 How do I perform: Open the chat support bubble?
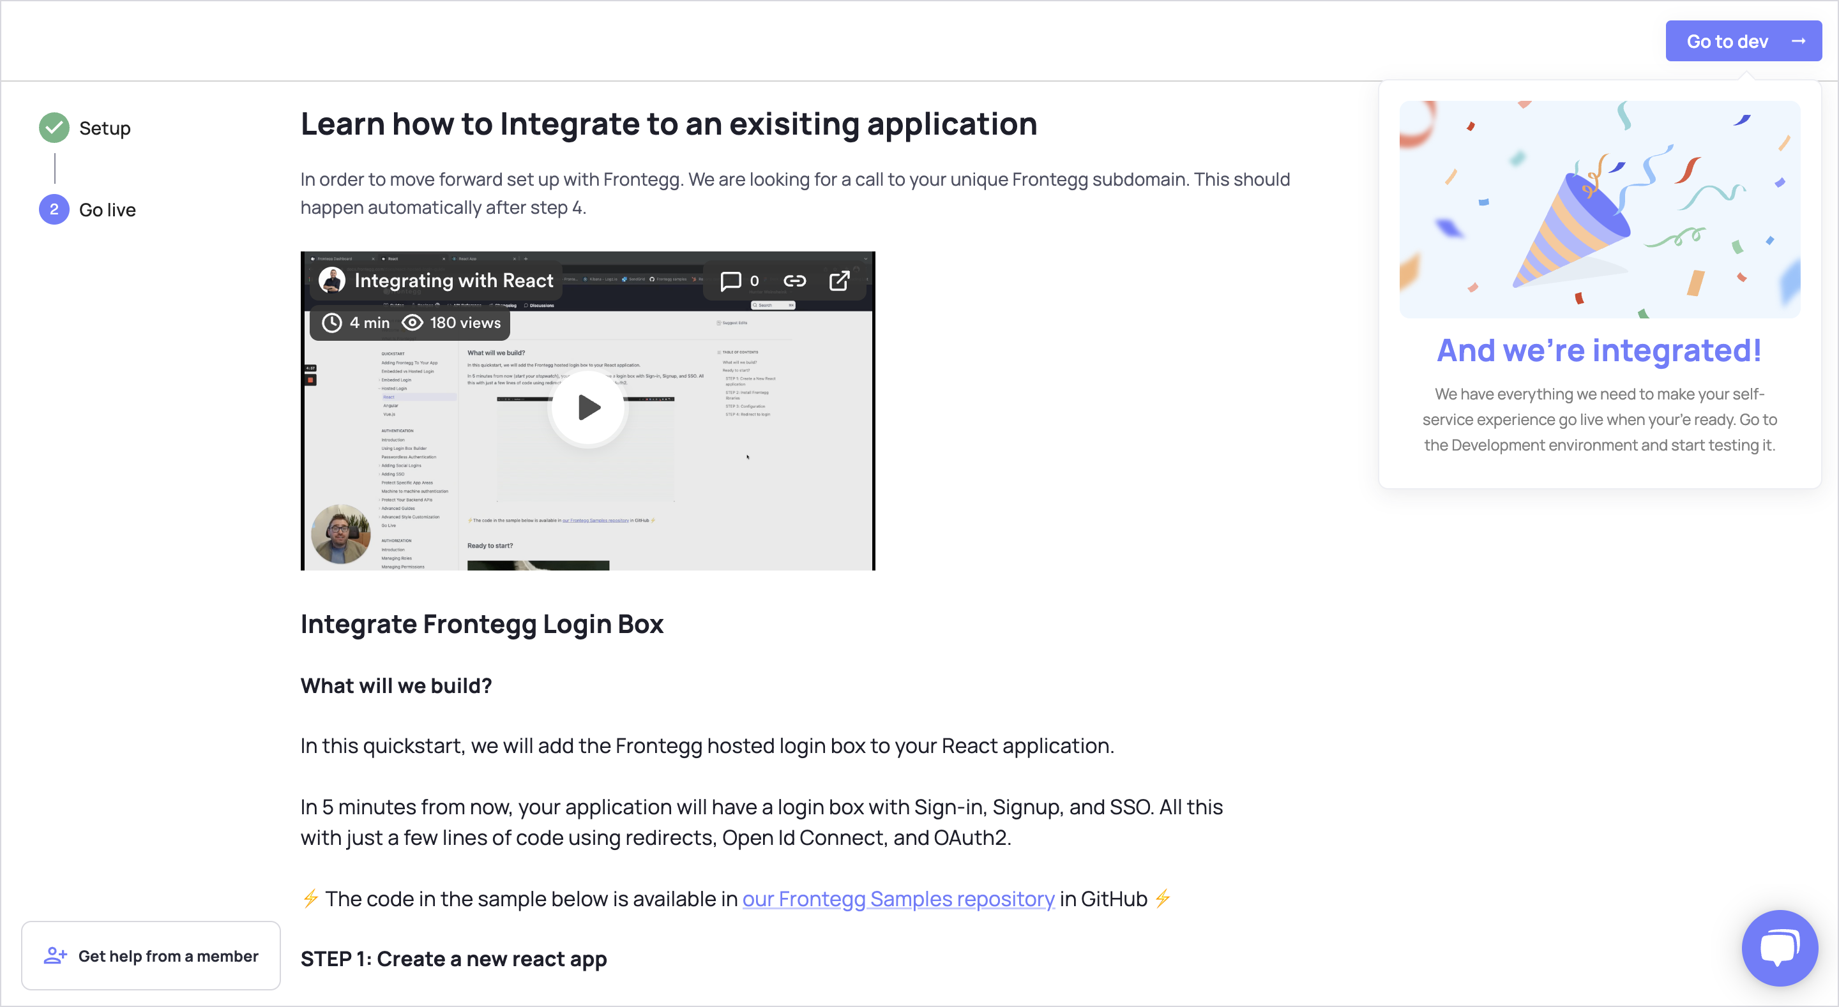[1779, 947]
